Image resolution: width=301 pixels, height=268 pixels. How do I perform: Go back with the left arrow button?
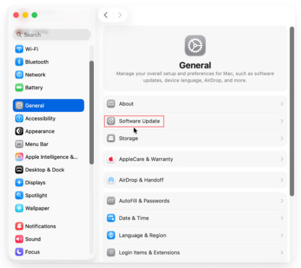[x=106, y=15]
